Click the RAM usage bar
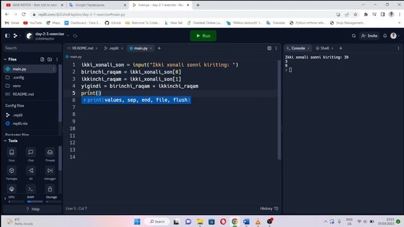Viewport: 404px width, 227px height. [x=35, y=202]
